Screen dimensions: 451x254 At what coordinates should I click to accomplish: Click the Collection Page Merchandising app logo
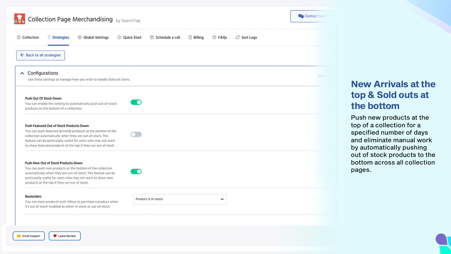[x=20, y=19]
